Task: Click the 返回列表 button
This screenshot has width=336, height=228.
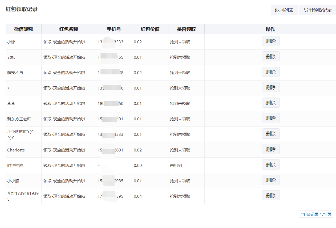Action: (x=284, y=10)
